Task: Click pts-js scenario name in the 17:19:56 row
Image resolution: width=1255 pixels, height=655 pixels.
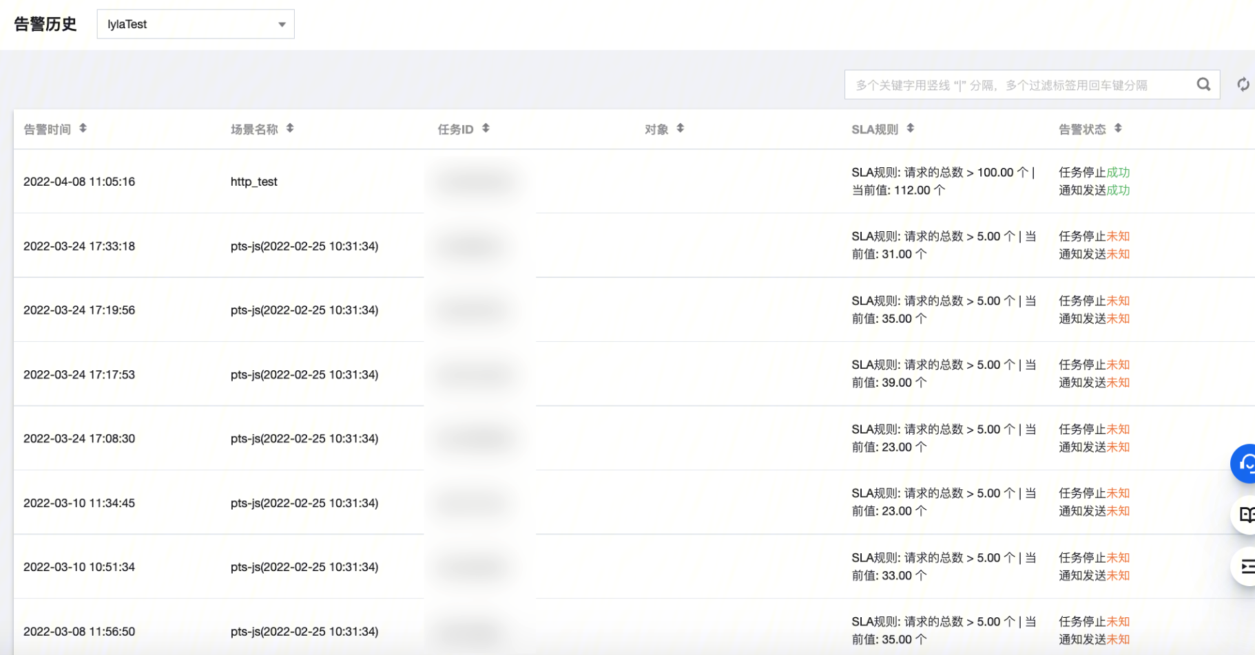Action: pos(304,310)
